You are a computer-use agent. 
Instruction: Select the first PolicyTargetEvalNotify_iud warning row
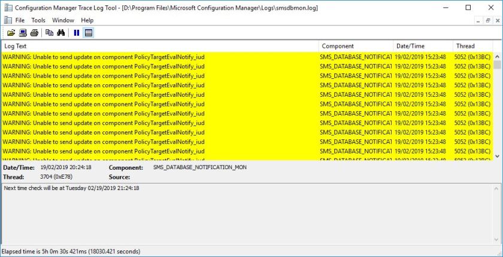159,57
